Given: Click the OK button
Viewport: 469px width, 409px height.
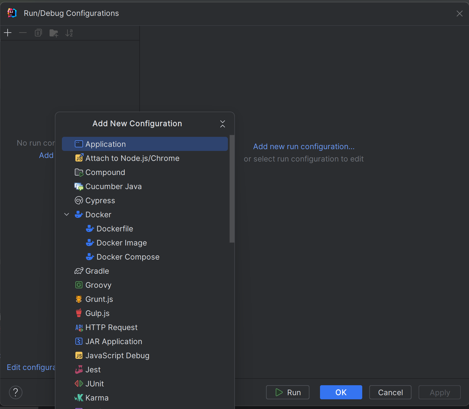Looking at the screenshot, I should pyautogui.click(x=341, y=392).
